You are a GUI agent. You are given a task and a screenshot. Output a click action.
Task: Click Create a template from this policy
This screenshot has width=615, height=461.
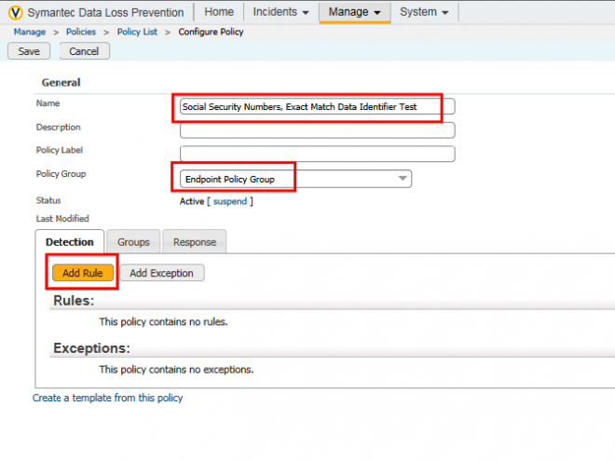(x=107, y=398)
